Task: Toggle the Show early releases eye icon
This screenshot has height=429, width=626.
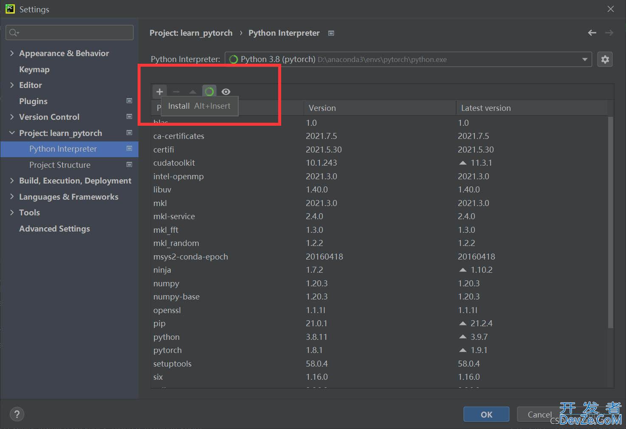Action: tap(226, 92)
